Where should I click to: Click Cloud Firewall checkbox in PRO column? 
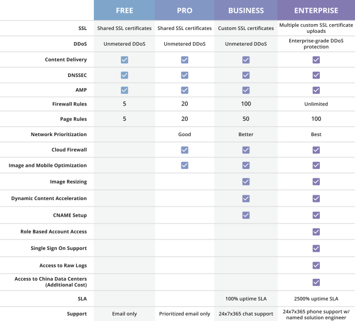click(184, 150)
